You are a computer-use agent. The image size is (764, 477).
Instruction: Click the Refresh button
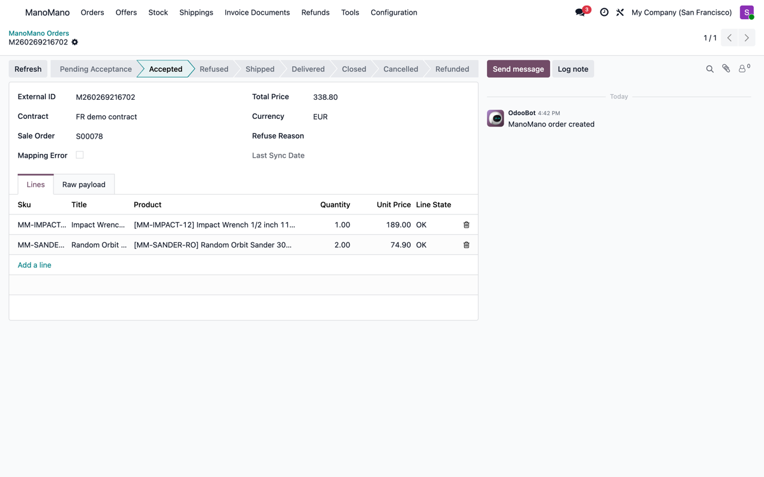[28, 69]
